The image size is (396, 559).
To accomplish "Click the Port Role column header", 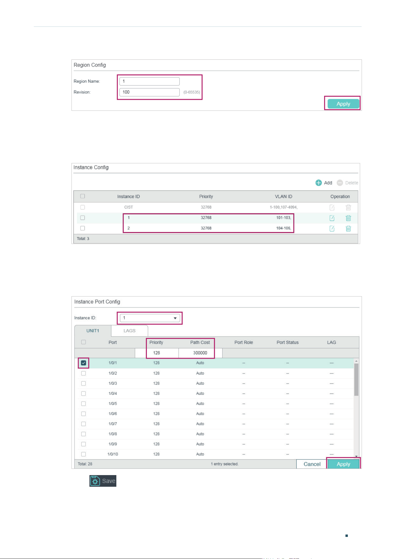I will [x=244, y=343].
